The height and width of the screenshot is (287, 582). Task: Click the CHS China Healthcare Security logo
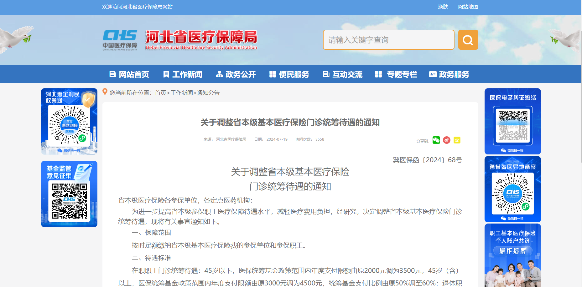pyautogui.click(x=120, y=40)
